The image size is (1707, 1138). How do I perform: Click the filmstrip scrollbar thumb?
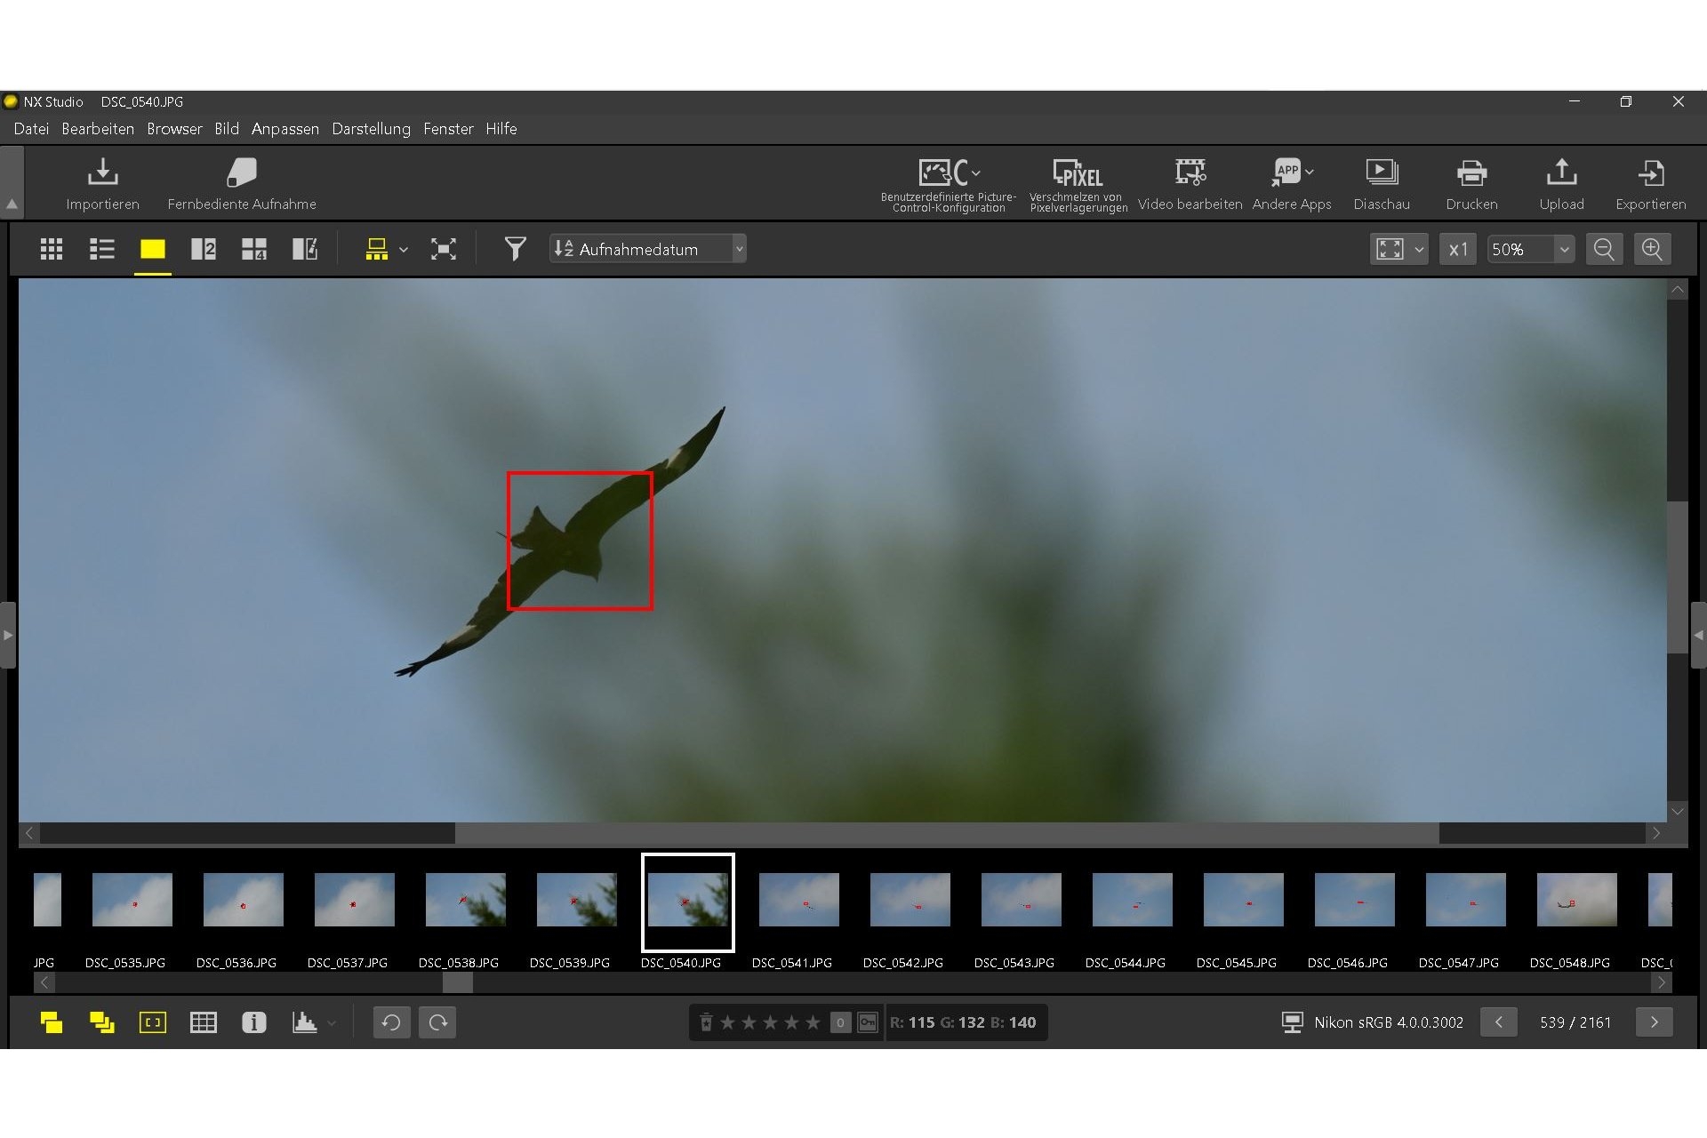click(458, 982)
